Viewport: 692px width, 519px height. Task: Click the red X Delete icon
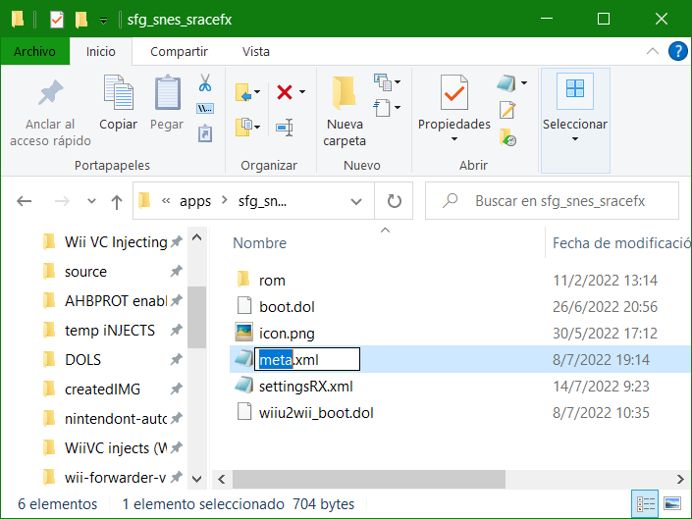pos(285,92)
